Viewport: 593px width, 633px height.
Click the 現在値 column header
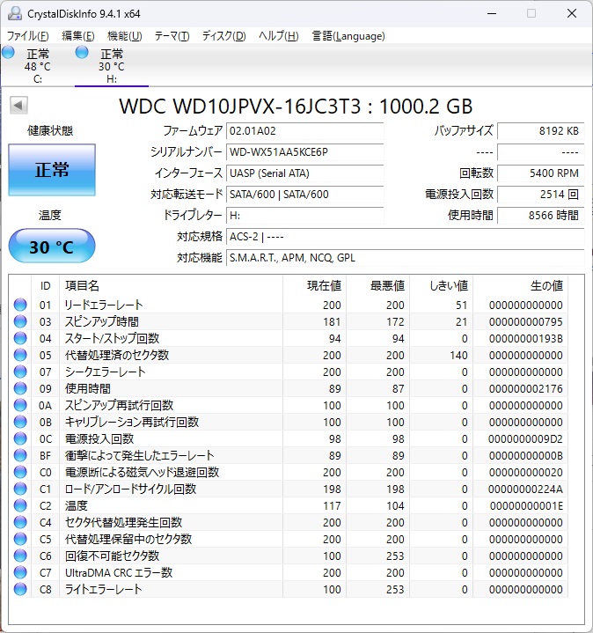[315, 286]
